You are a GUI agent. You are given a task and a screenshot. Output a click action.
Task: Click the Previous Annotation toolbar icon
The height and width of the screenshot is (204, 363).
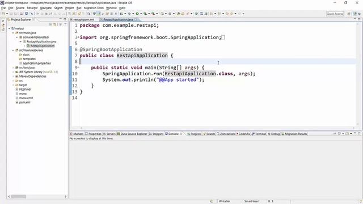(x=220, y=14)
